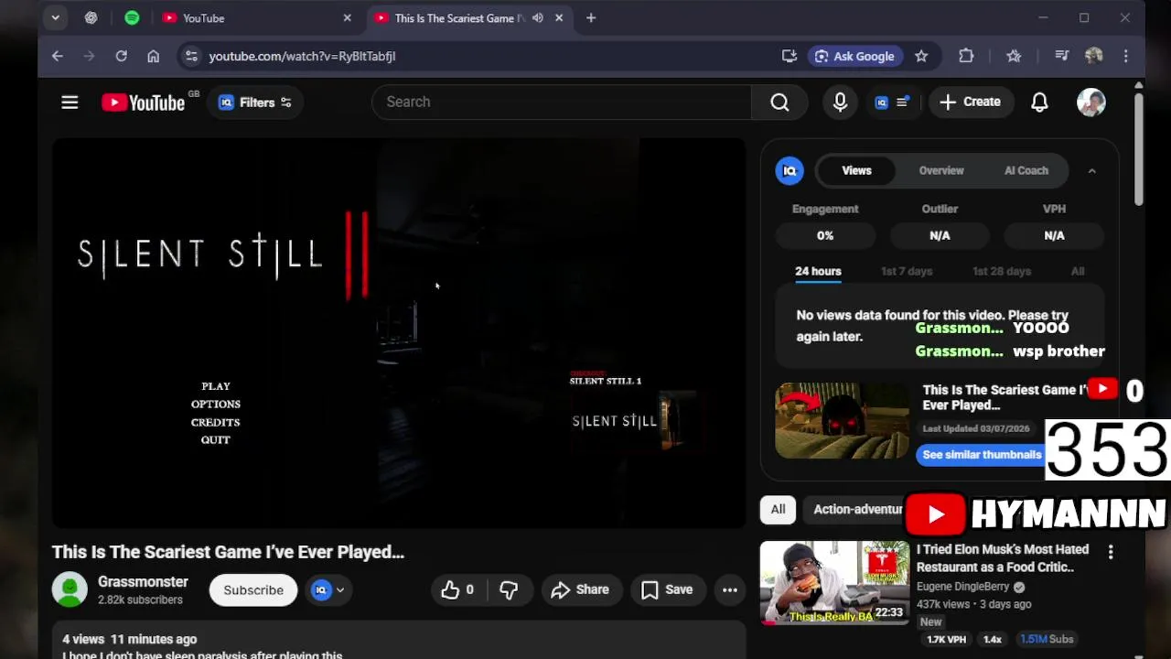This screenshot has height=659, width=1171.
Task: Click See similar thumbnails button
Action: 981,455
